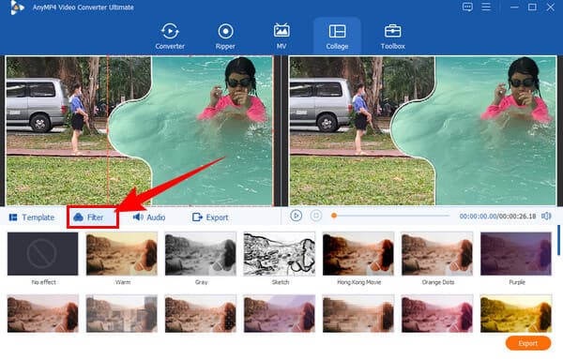The width and height of the screenshot is (563, 359).
Task: Select the No effect filter
Action: point(43,254)
